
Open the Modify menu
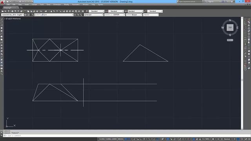tap(66, 5)
